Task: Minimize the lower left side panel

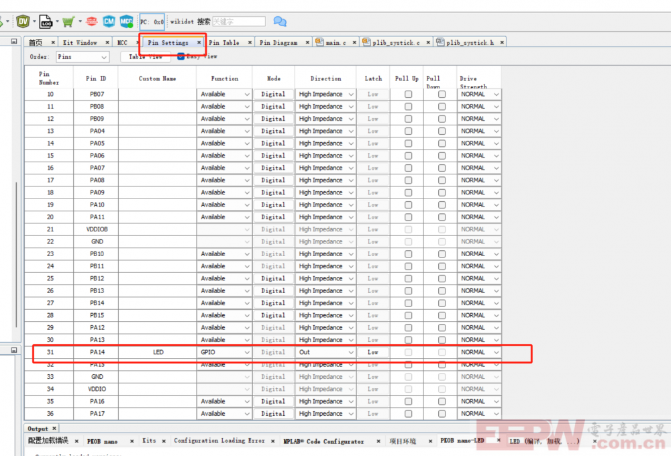Action: click(14, 350)
